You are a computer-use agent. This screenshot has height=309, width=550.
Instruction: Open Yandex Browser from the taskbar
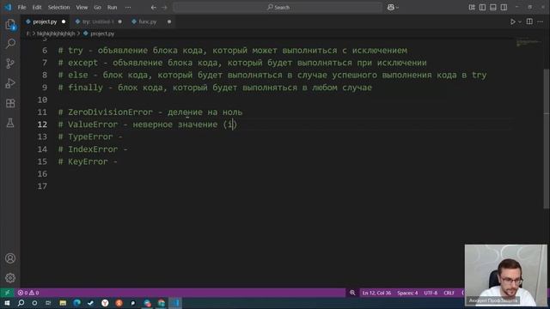point(105,303)
